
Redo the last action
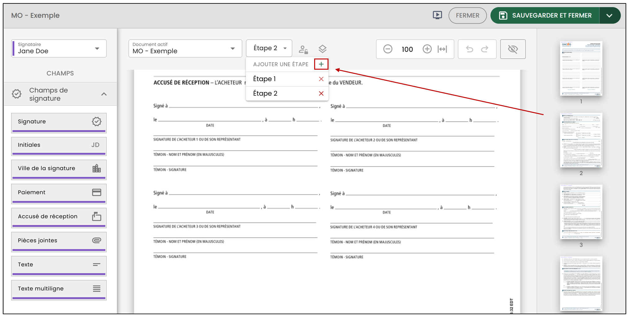coord(485,49)
